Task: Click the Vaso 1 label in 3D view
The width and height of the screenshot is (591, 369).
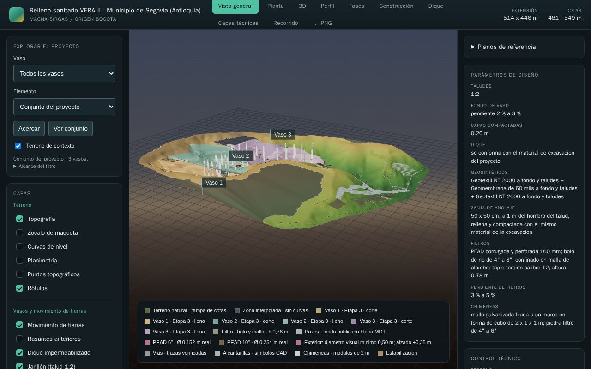Action: [x=214, y=183]
